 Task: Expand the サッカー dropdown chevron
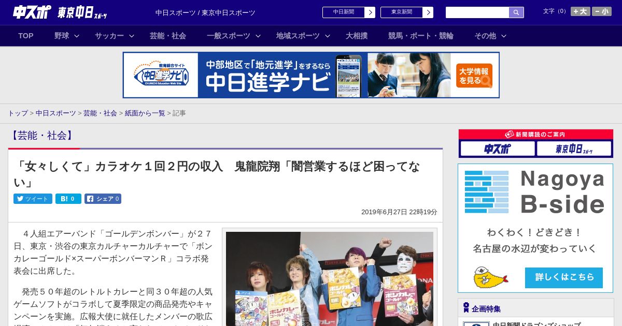coord(132,36)
